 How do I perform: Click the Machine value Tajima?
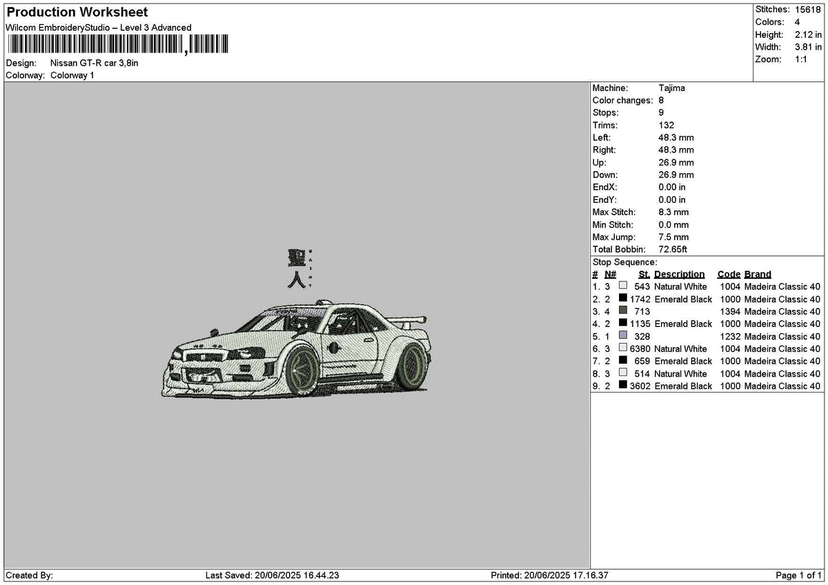pyautogui.click(x=671, y=88)
